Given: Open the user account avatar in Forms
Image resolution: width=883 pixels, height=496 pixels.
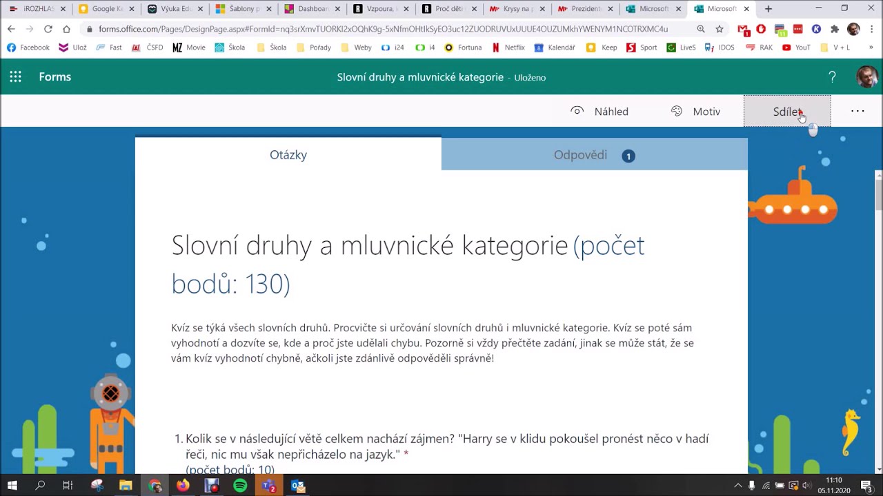Looking at the screenshot, I should 866,76.
